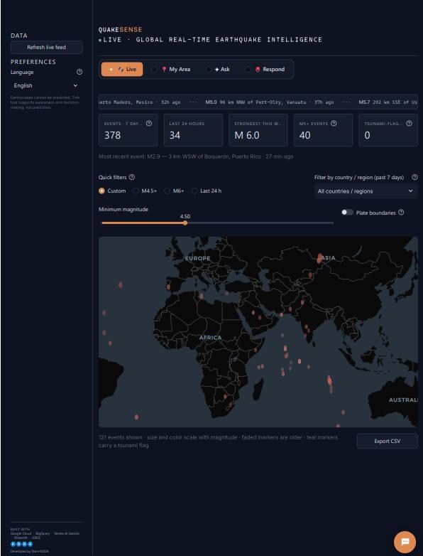This screenshot has width=423, height=556.
Task: Click the KODA team badge icons
Action: coord(21,544)
